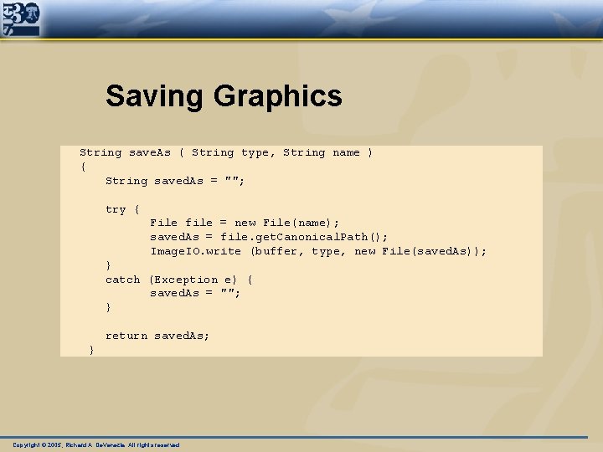
Task: Click 'savedAs = "";' inside the catch block
Action: point(195,293)
